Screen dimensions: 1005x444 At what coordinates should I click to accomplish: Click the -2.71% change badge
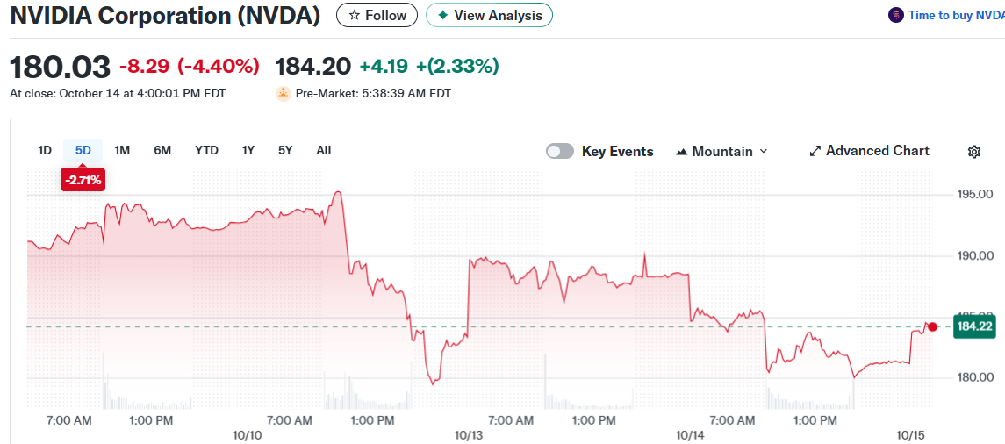(83, 181)
